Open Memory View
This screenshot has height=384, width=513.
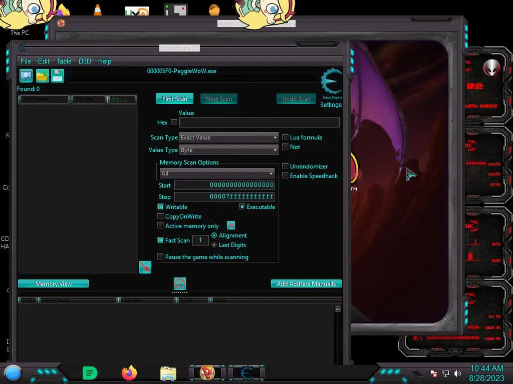[53, 284]
